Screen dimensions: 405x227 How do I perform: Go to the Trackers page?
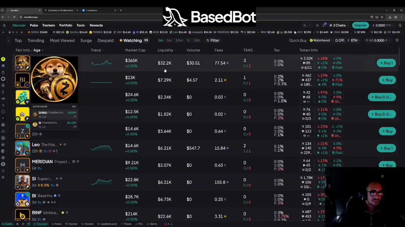[49, 25]
